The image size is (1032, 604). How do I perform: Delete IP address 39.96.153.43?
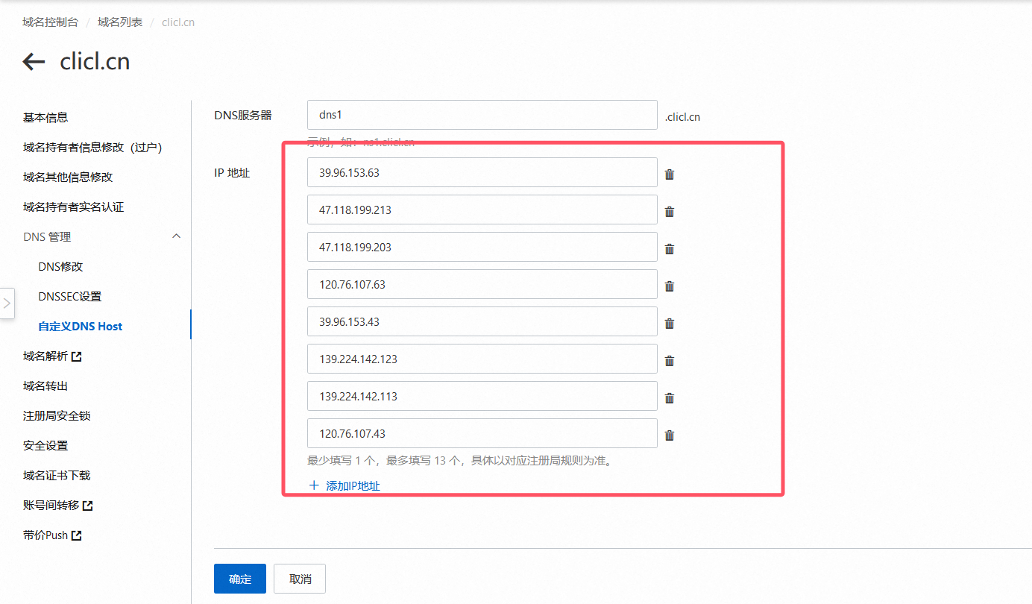(x=670, y=324)
